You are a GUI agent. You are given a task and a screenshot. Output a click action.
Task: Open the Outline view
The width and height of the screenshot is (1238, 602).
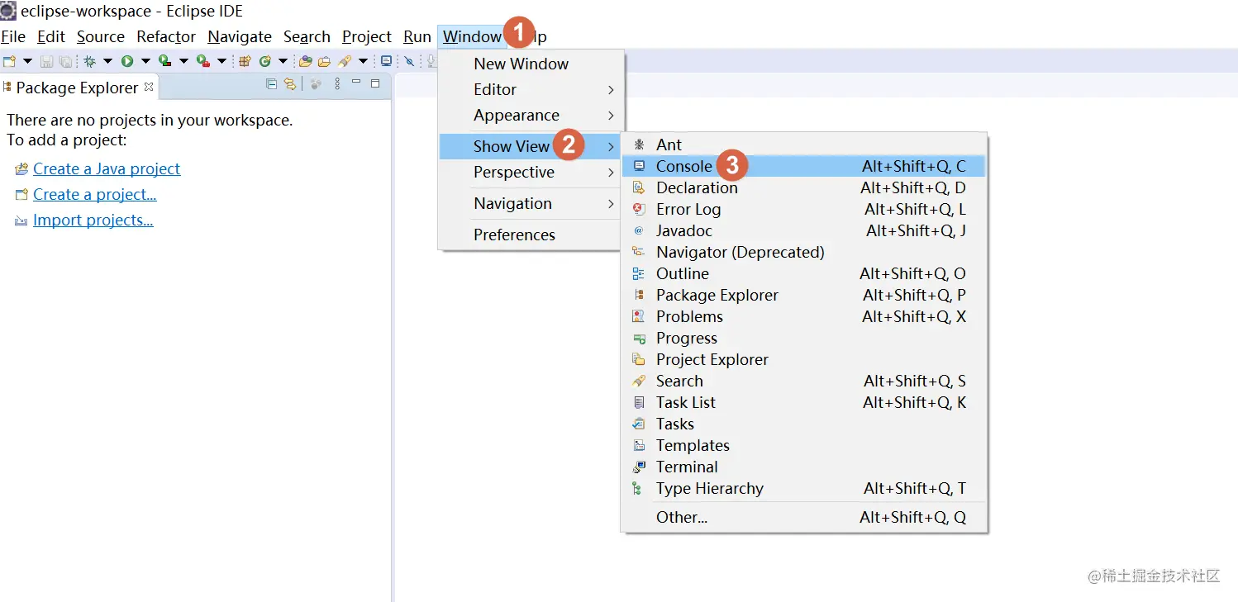(x=804, y=273)
